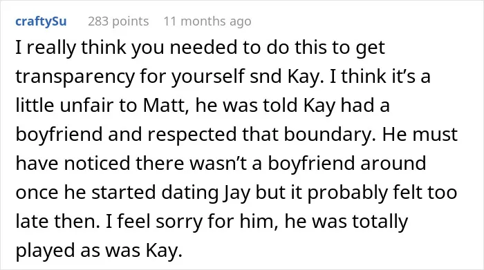Screen dimensions: 484x270
Task: Open the 11 months ago timestamp link
Action: 207,21
